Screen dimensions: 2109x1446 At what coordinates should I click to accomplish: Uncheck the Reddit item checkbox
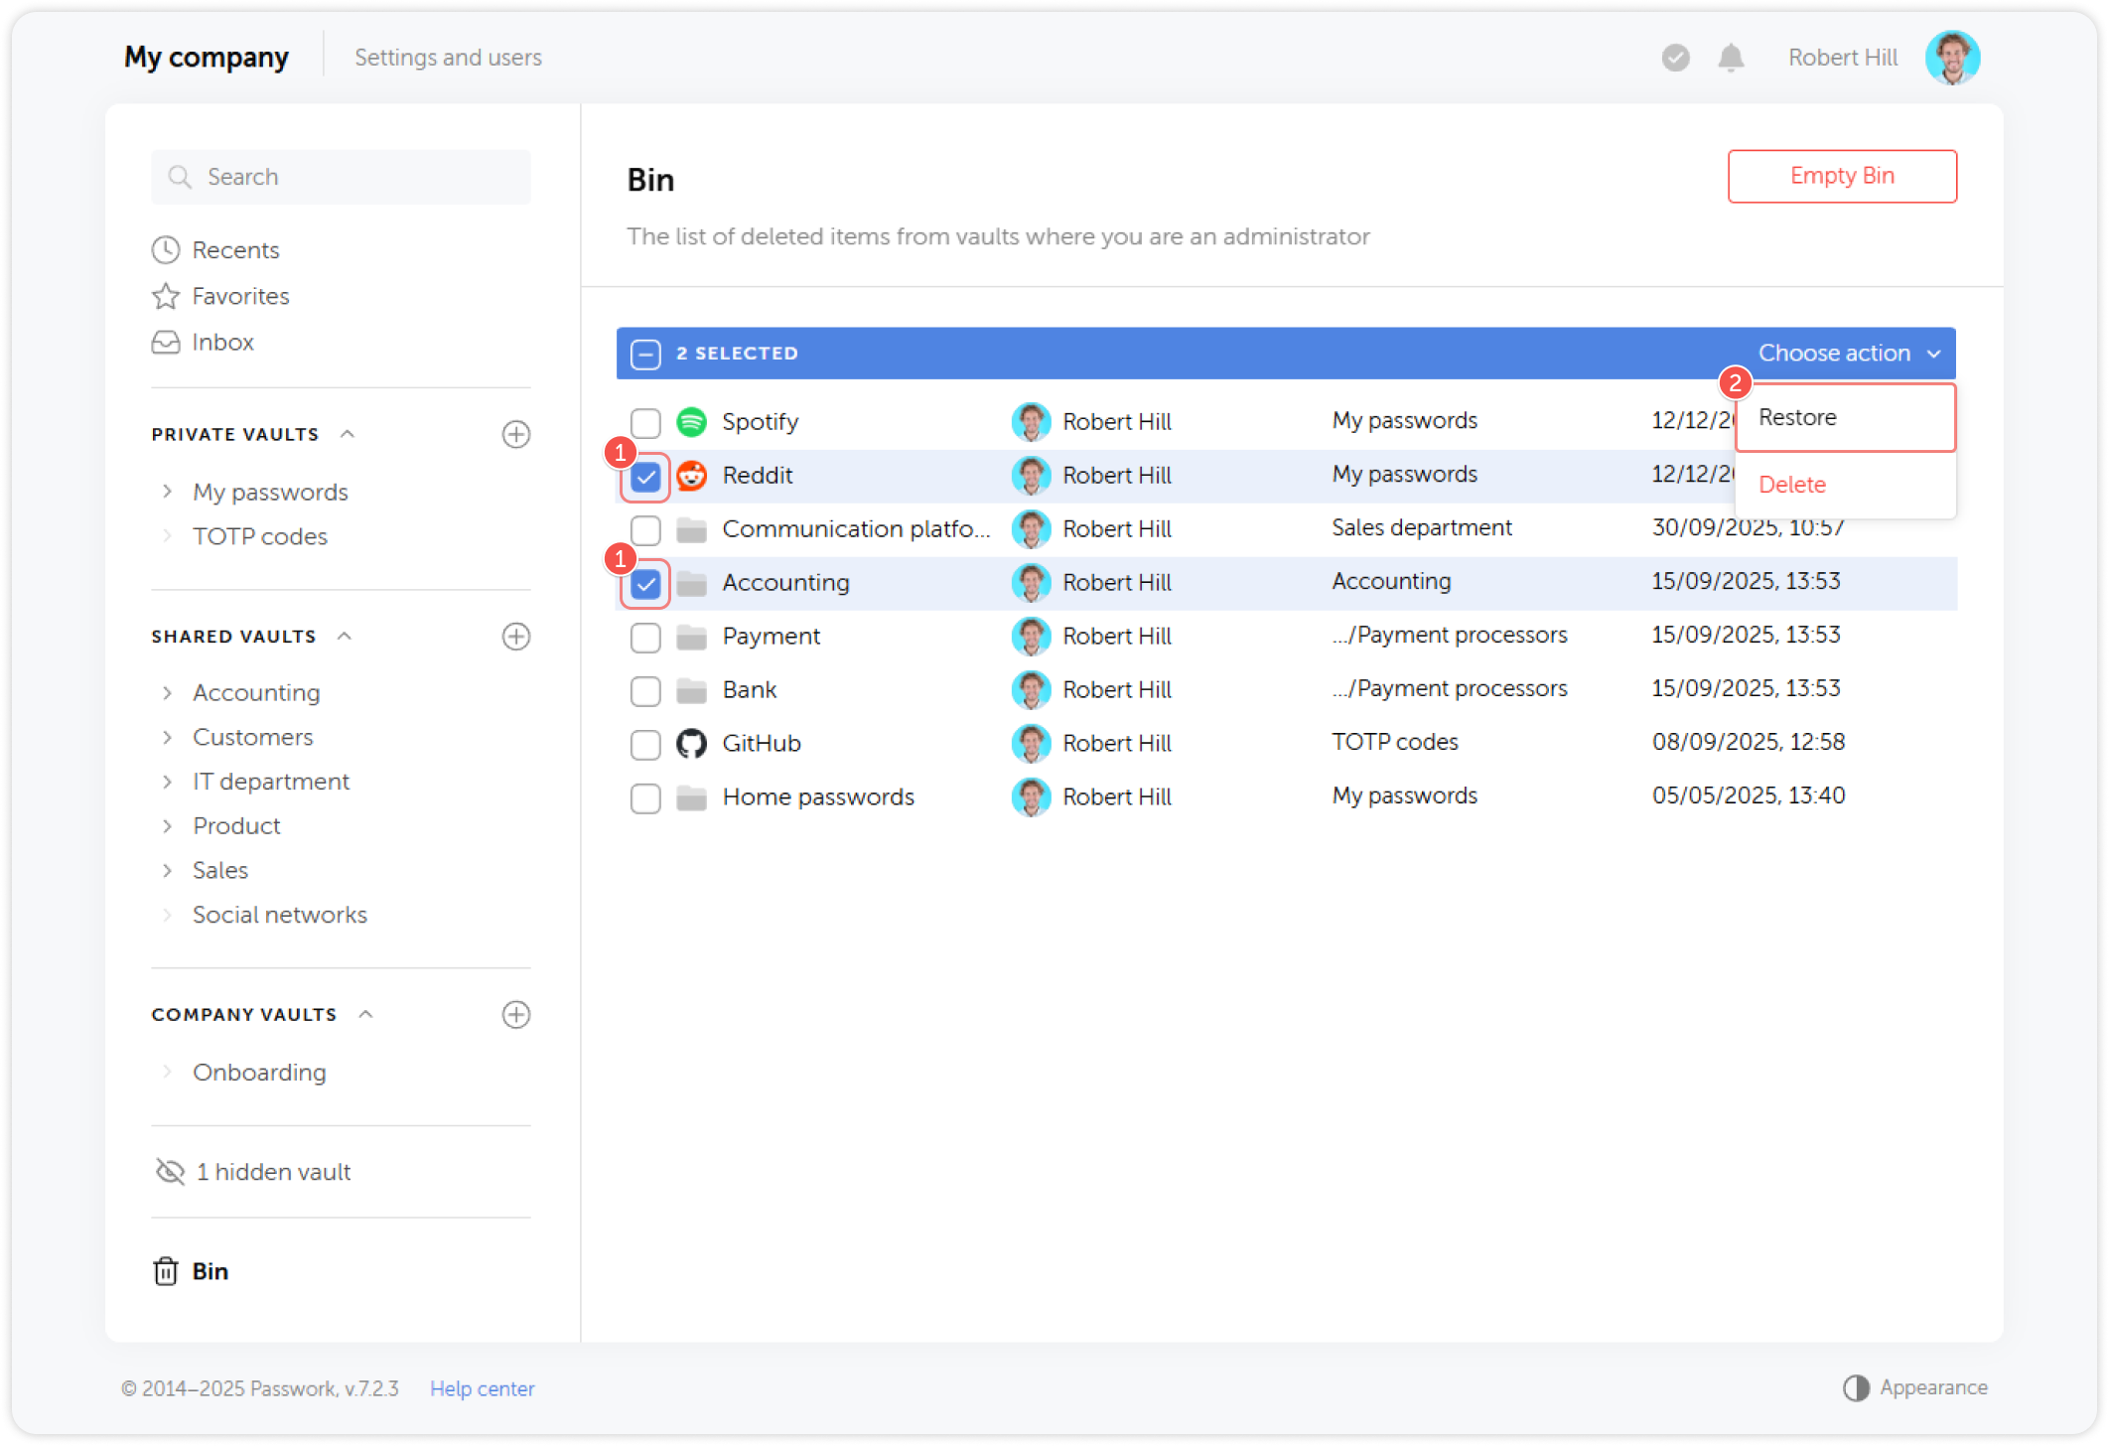645,477
